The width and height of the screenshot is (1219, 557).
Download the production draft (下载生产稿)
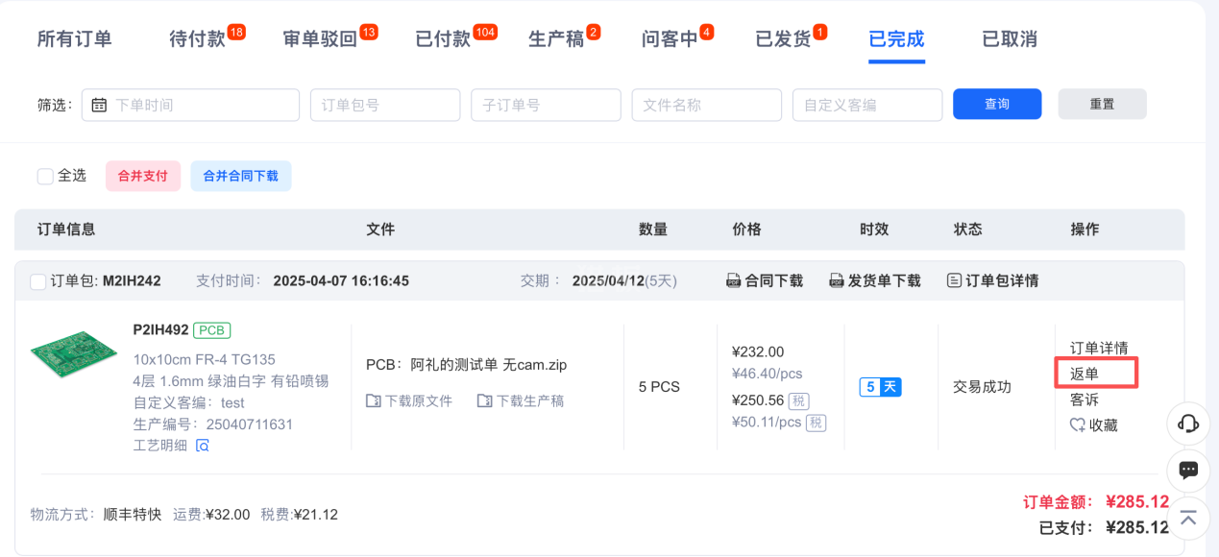(x=522, y=400)
